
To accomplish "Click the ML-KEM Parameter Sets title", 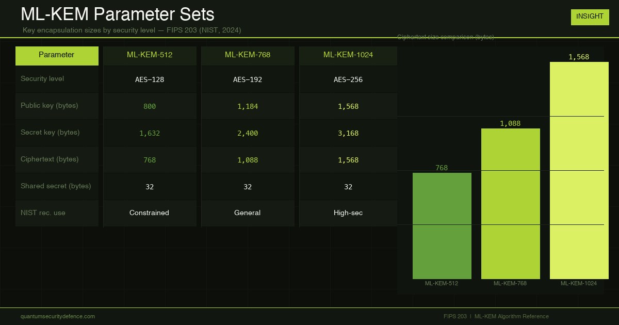I will point(118,14).
